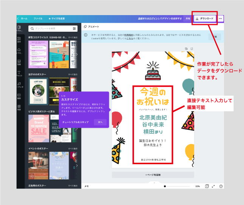
Task: Click the ビジネス用ポスターに戻る category heading
Action: pos(42,111)
